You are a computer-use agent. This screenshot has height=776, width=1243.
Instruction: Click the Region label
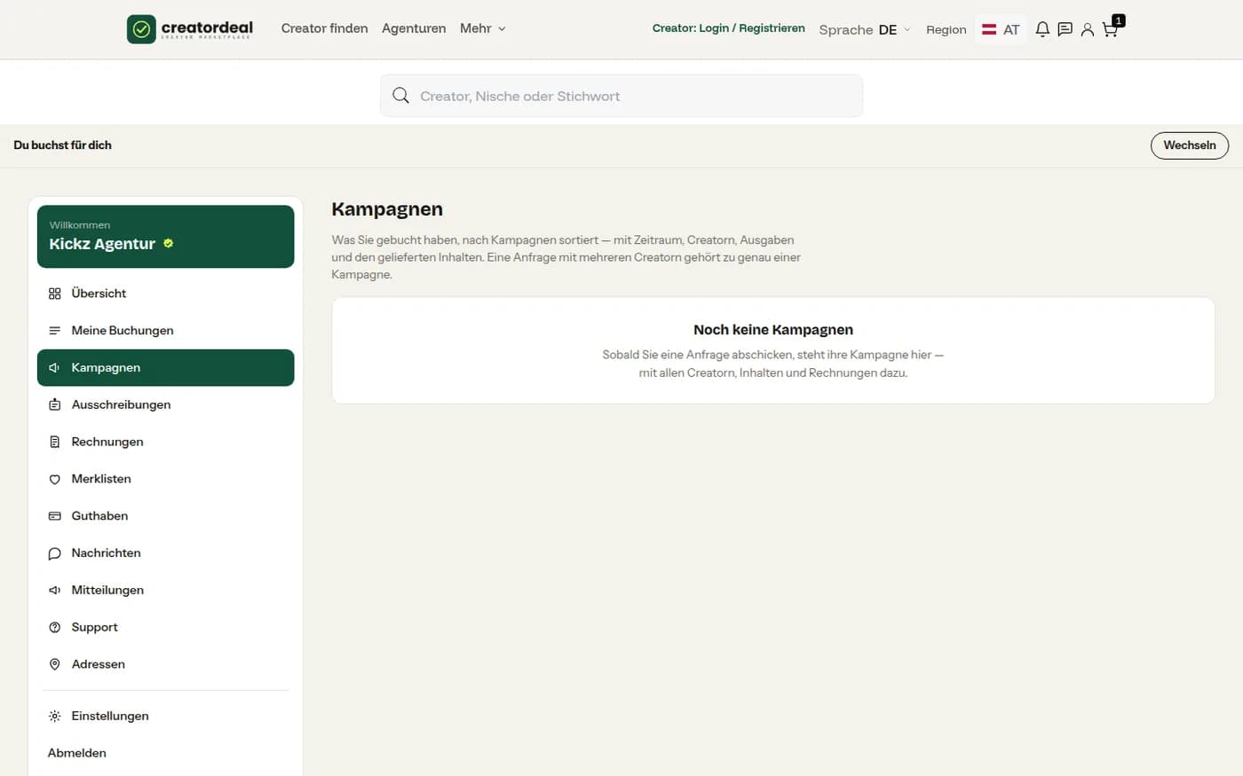tap(946, 29)
